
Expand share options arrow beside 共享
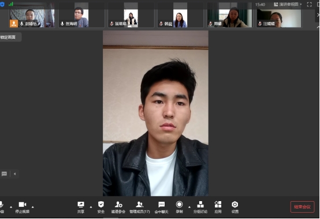point(91,207)
